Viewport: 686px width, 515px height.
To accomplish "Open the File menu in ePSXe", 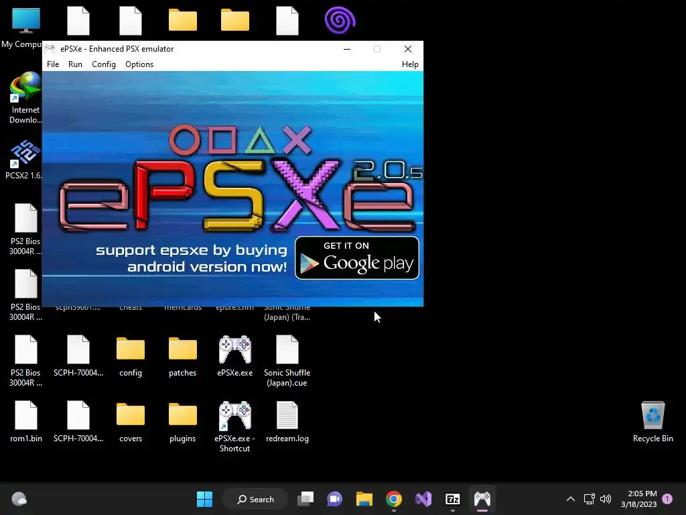I will click(x=53, y=64).
